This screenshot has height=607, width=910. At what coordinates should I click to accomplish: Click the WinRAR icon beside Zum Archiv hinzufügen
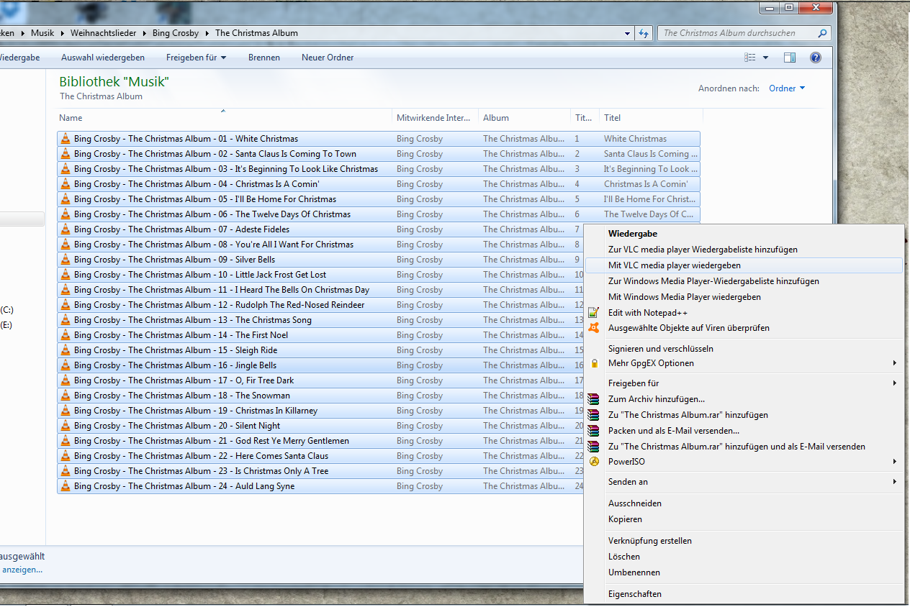[593, 399]
